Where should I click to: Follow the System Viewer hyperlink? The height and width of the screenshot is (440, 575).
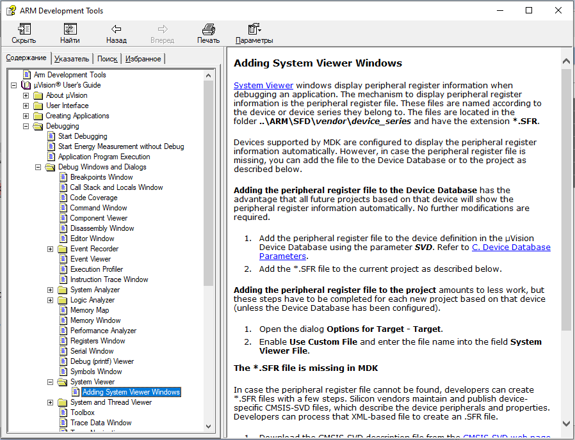263,85
